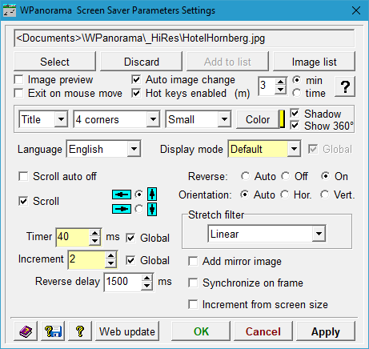Click the save settings help floppy icon
The width and height of the screenshot is (369, 349).
coord(53,331)
